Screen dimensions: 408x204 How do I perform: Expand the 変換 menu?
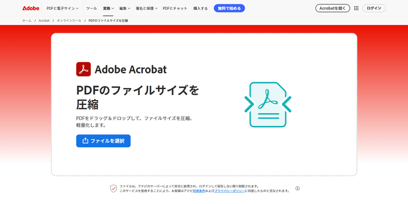click(108, 8)
